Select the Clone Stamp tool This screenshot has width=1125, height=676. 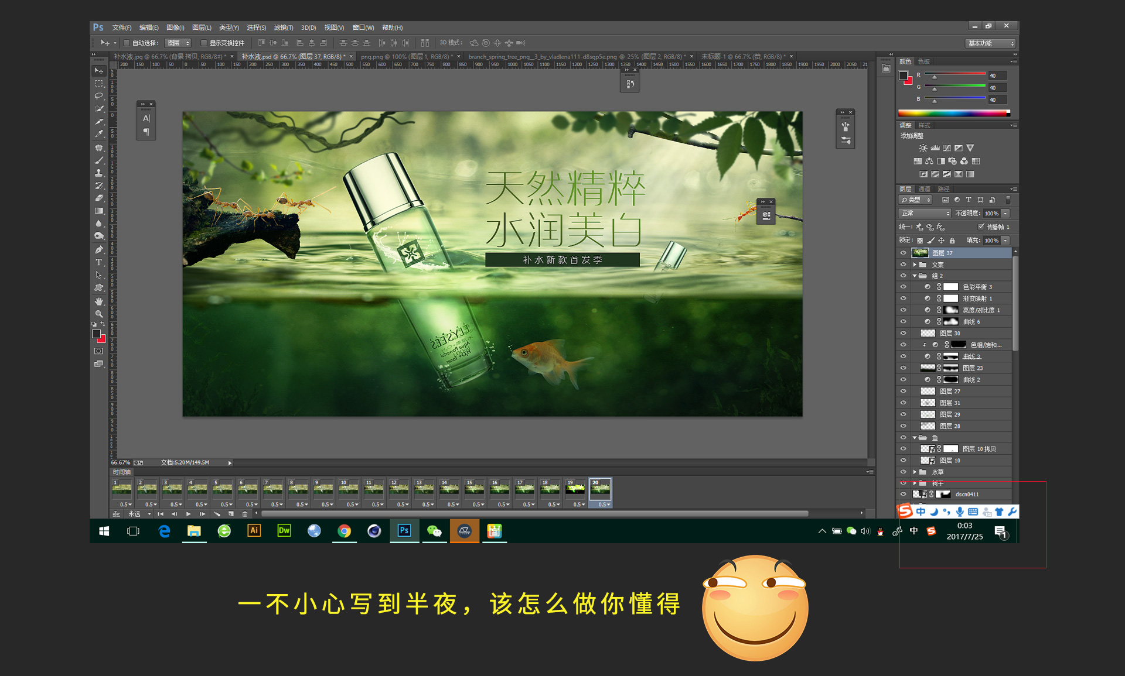(98, 173)
